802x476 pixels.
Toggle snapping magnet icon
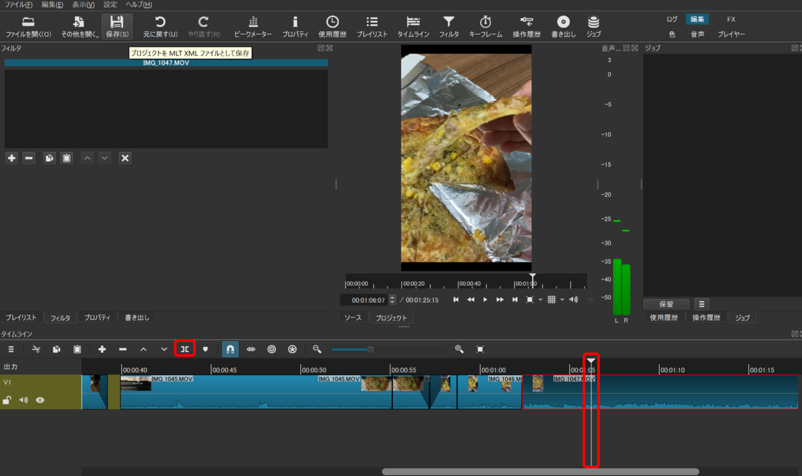point(230,349)
